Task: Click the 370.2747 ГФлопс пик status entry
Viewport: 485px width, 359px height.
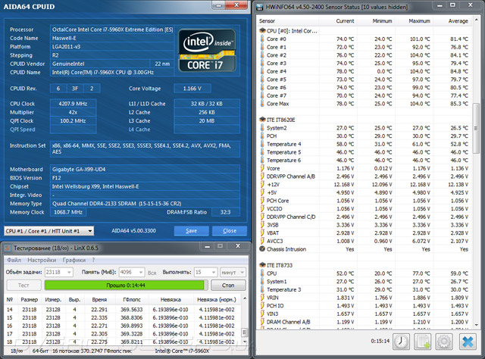Action: click(x=106, y=351)
